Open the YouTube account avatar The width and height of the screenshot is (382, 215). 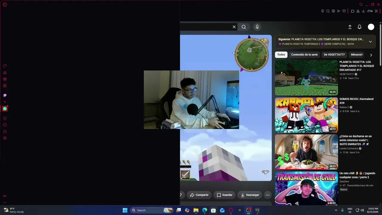pyautogui.click(x=371, y=27)
